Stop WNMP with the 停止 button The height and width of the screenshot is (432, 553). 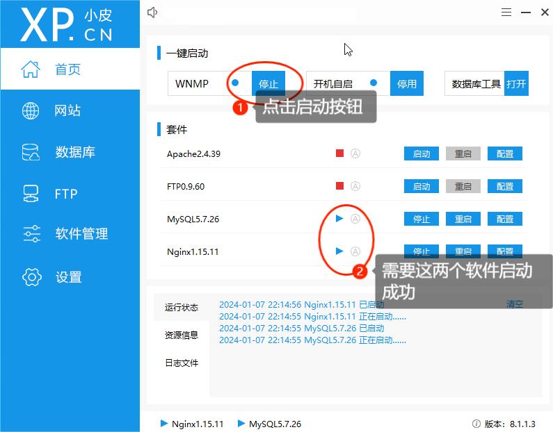(268, 83)
